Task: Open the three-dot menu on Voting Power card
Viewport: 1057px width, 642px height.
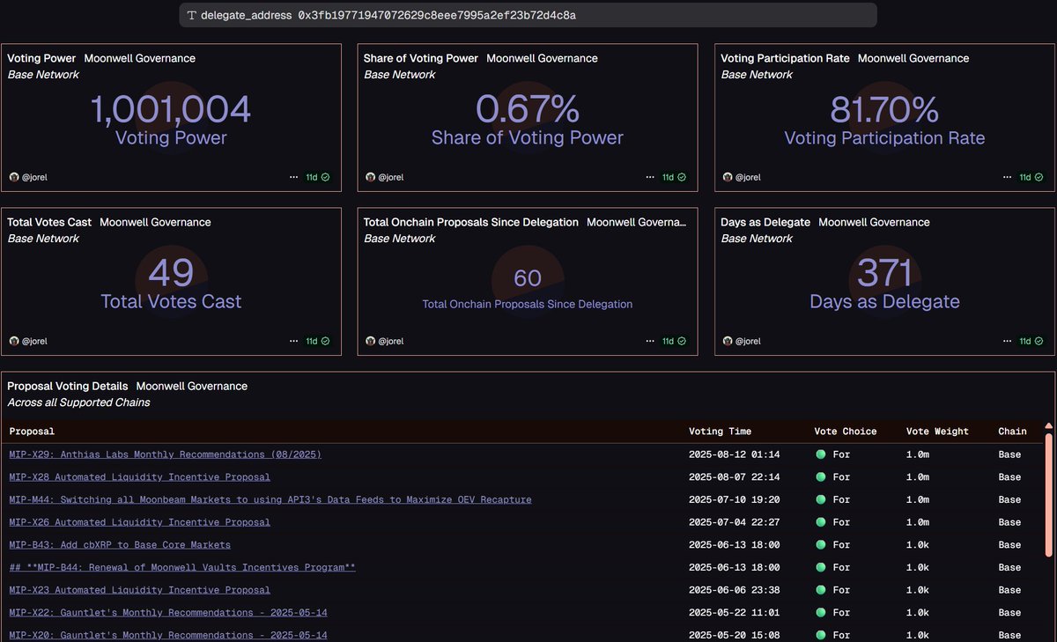Action: point(294,177)
